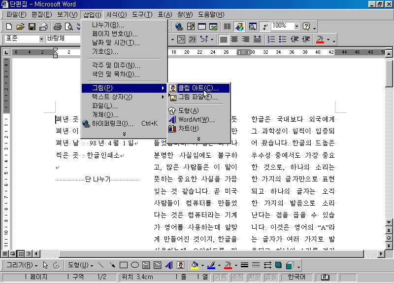Screen dimensions: 394x284
Task: Insert a horizontal text box from Drawing toolbar
Action: coord(146,265)
